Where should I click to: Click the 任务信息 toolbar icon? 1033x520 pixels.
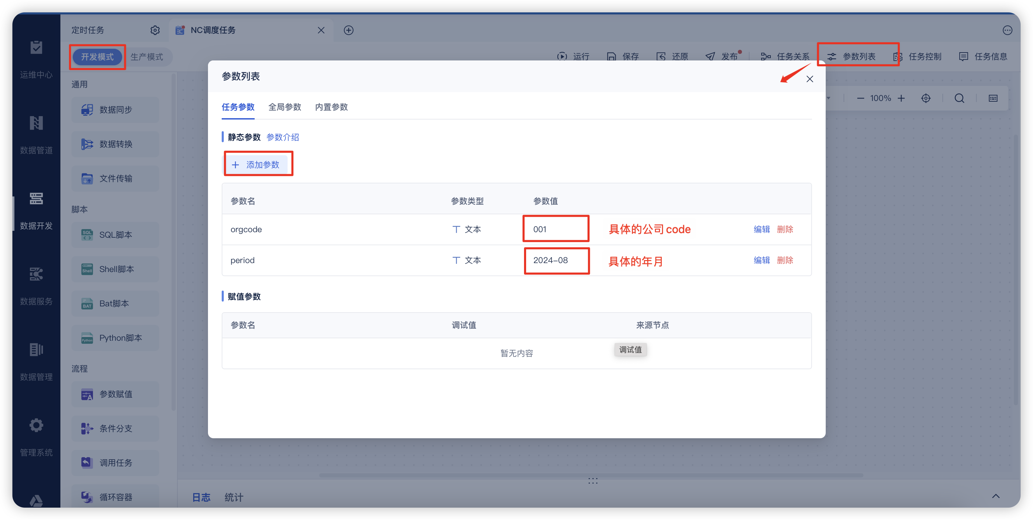pos(963,57)
